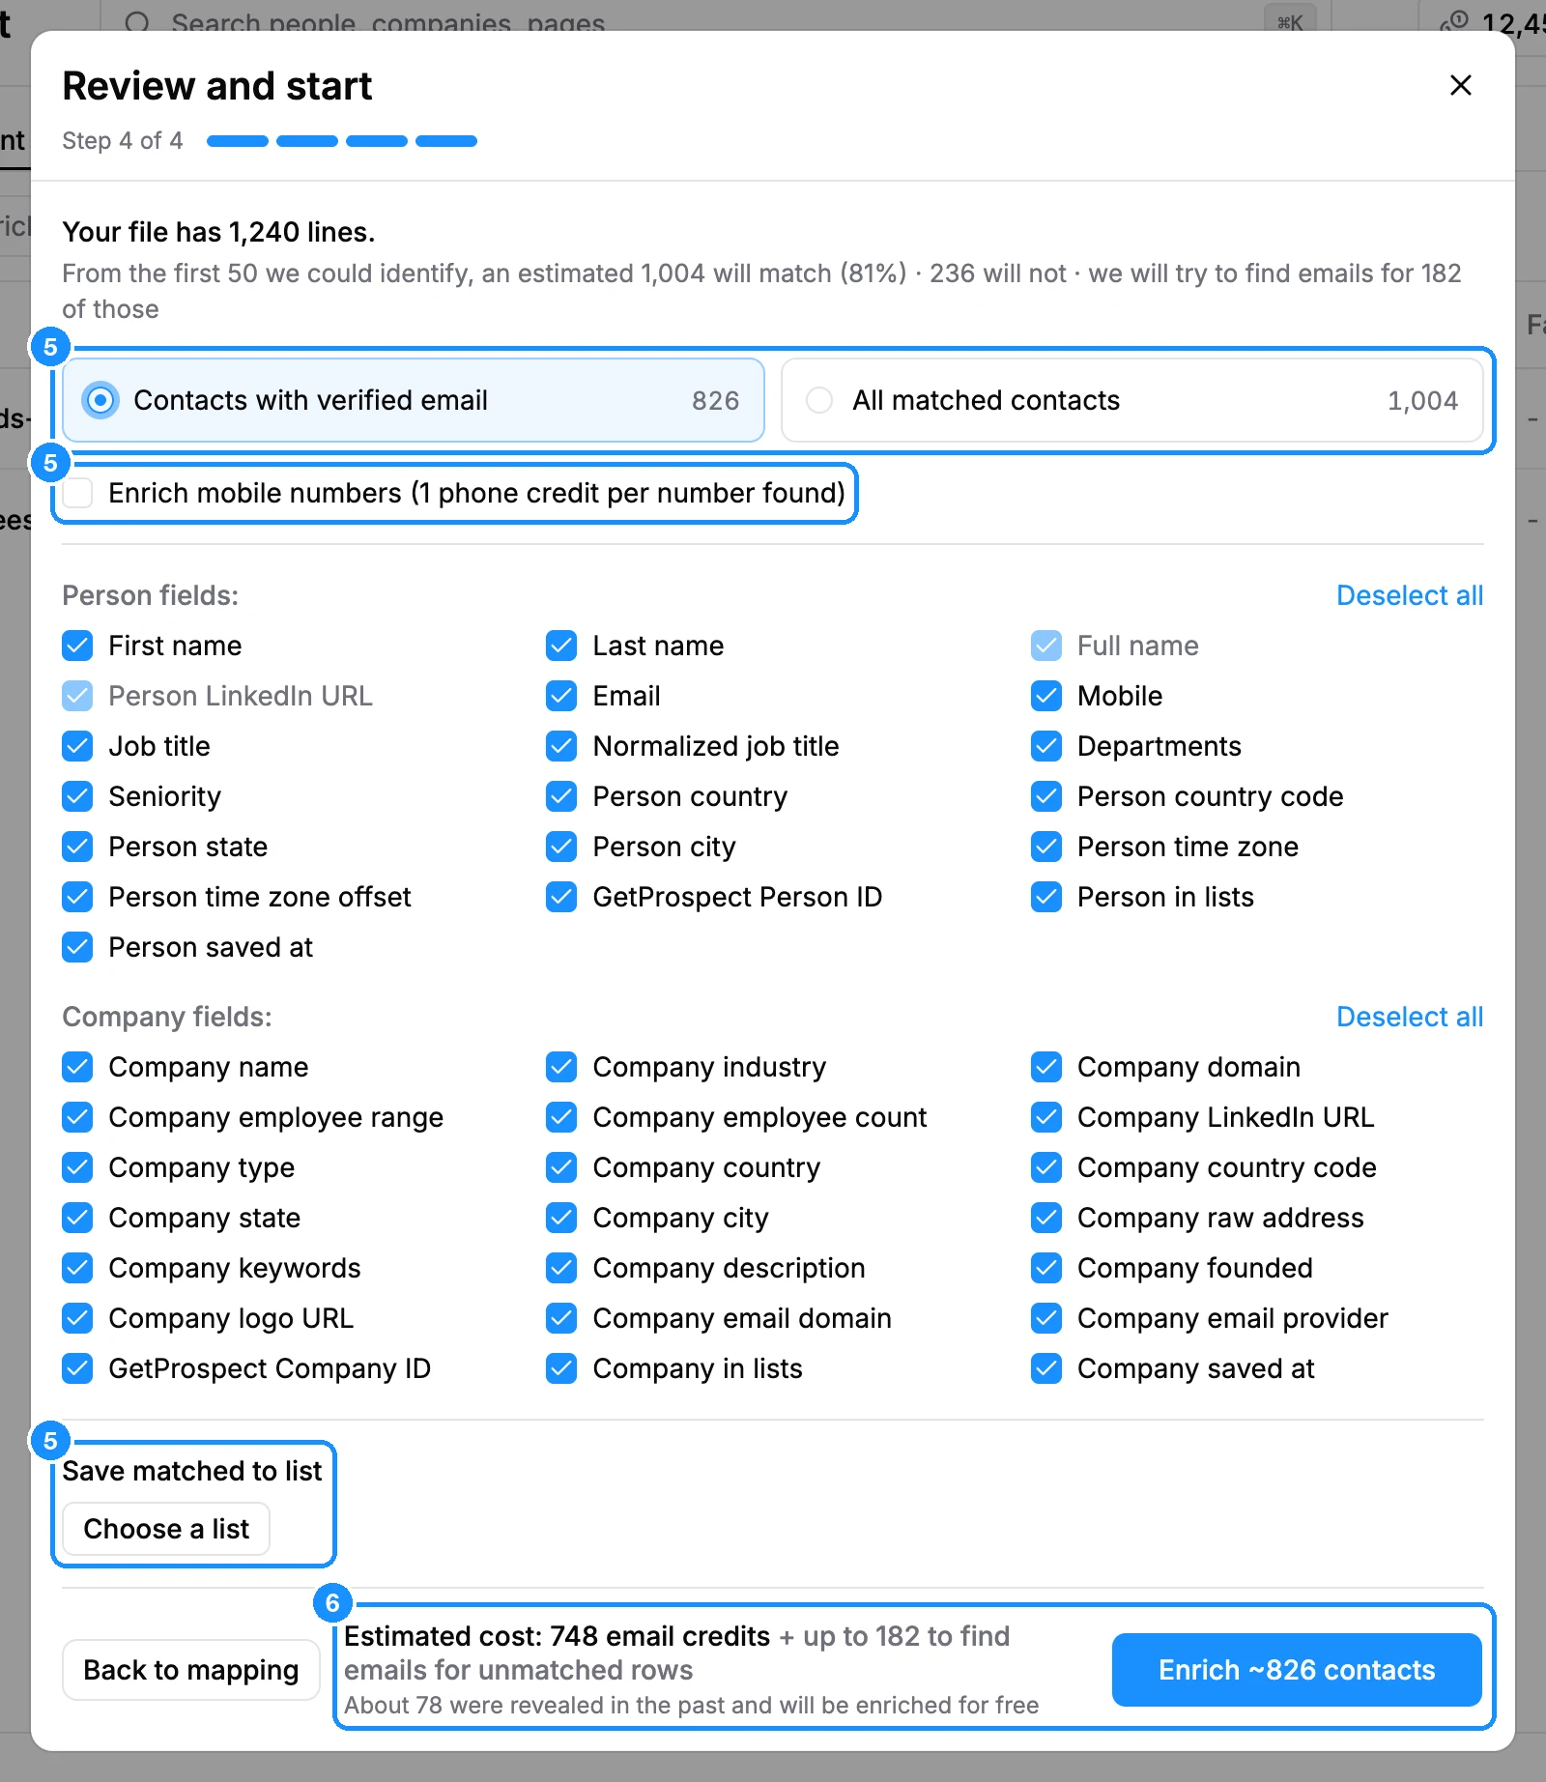Toggle Company industry checkbox

[561, 1067]
